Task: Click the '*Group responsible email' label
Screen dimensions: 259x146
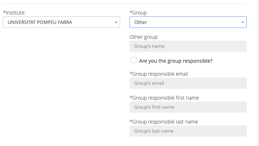Action: pyautogui.click(x=159, y=74)
